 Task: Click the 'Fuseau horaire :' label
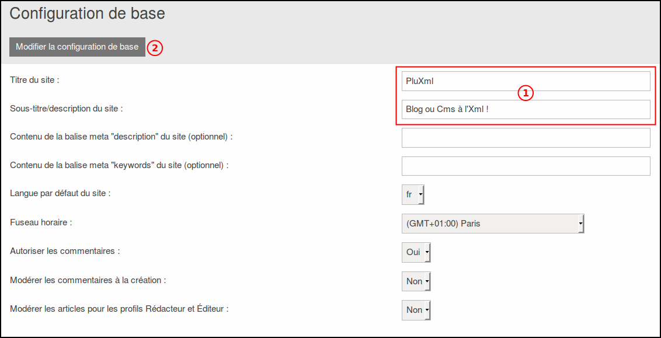point(41,222)
